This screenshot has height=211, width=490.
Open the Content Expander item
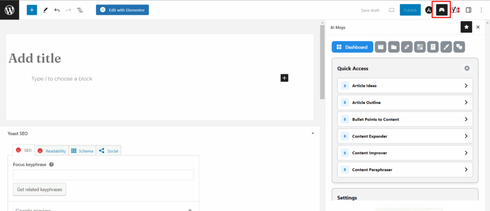405,136
